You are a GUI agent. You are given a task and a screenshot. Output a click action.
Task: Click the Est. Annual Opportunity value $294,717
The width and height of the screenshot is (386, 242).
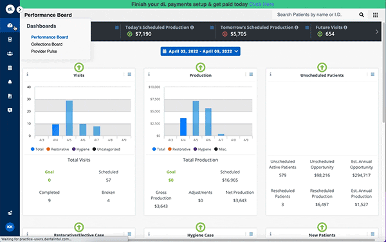click(x=362, y=175)
